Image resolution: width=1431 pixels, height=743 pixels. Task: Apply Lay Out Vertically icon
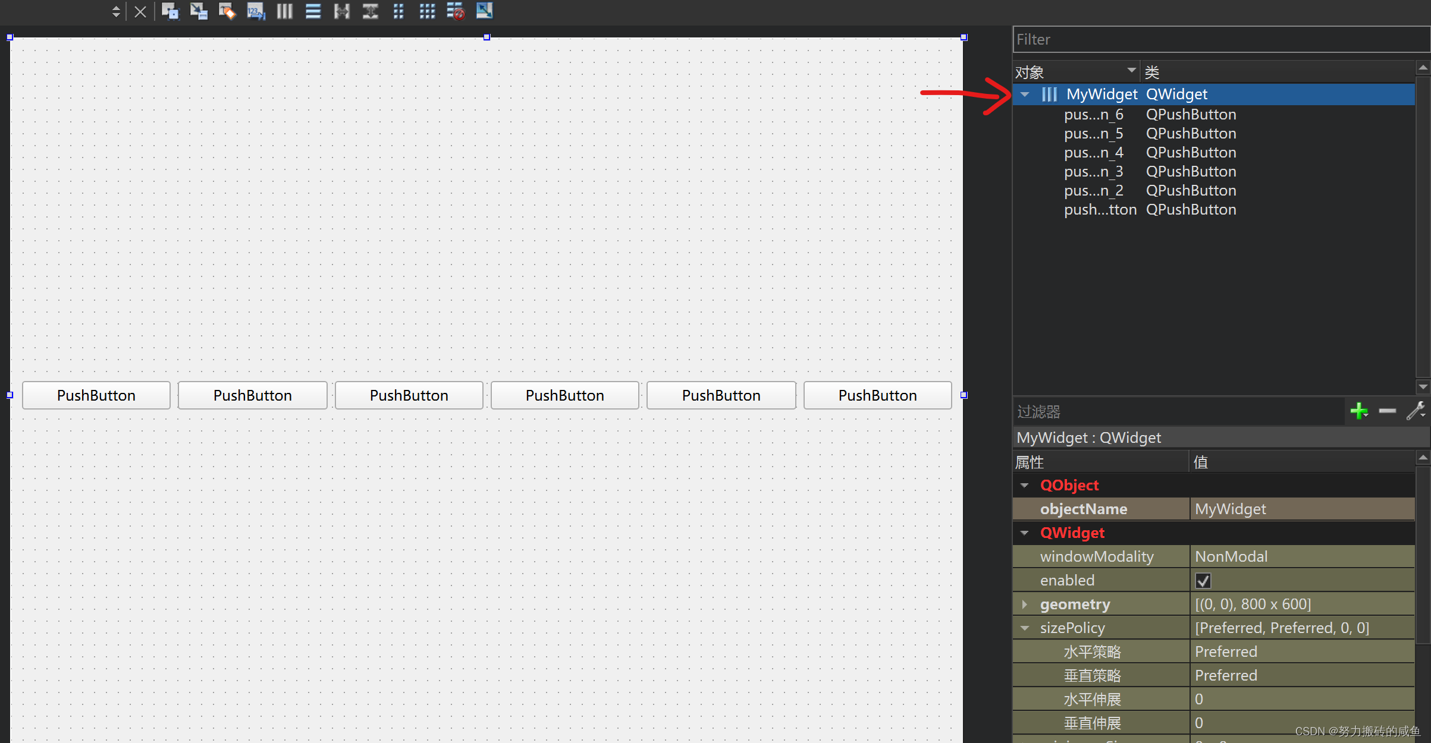[x=313, y=11]
